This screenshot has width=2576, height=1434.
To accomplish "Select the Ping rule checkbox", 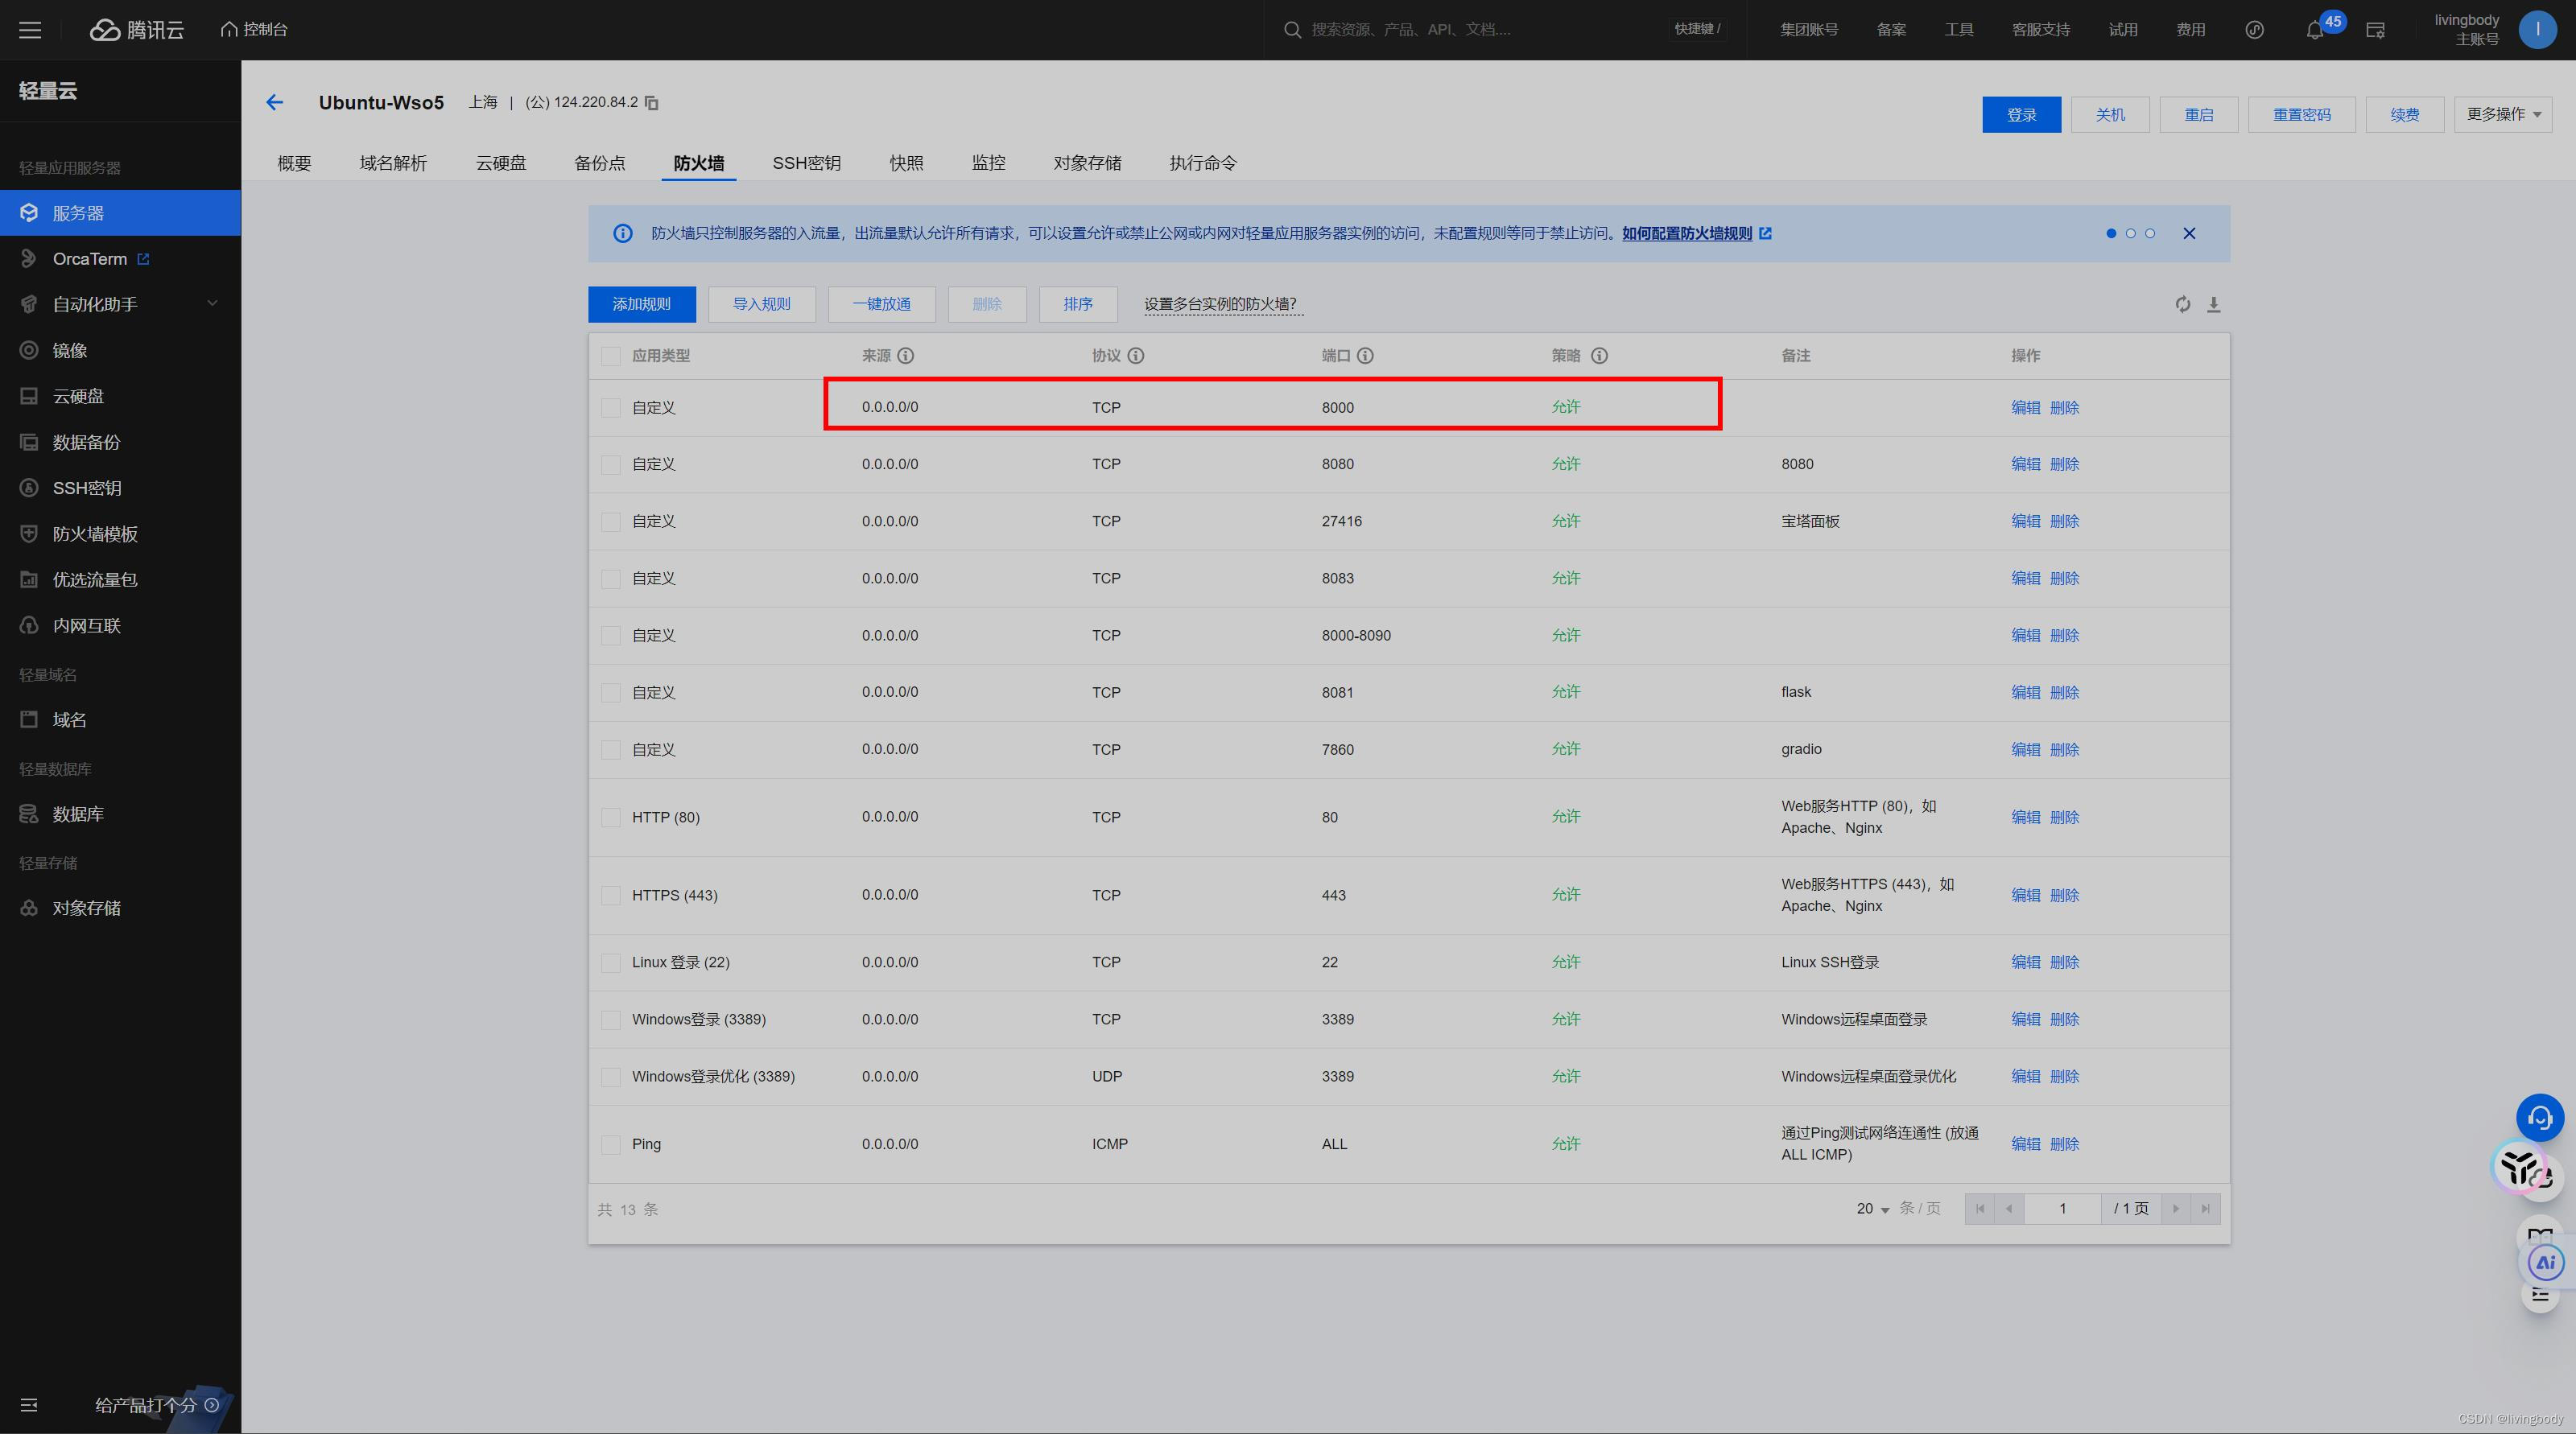I will tap(610, 1144).
